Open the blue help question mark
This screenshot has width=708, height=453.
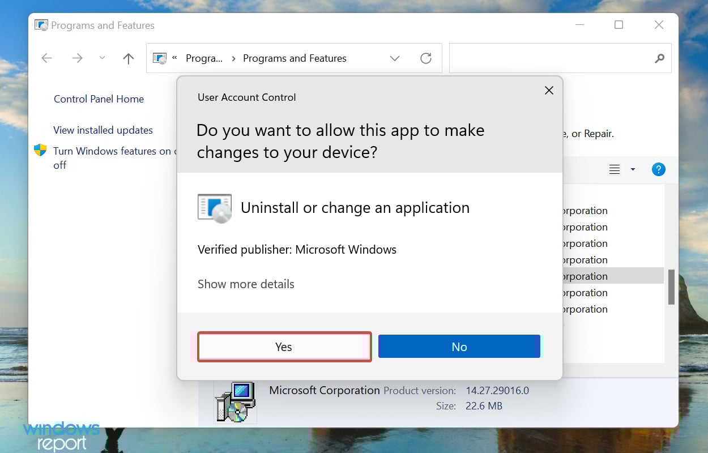tap(658, 169)
